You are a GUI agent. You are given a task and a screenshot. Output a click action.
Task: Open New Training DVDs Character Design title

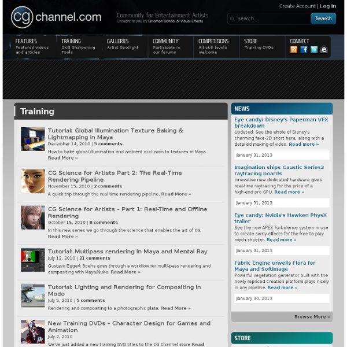[129, 327]
